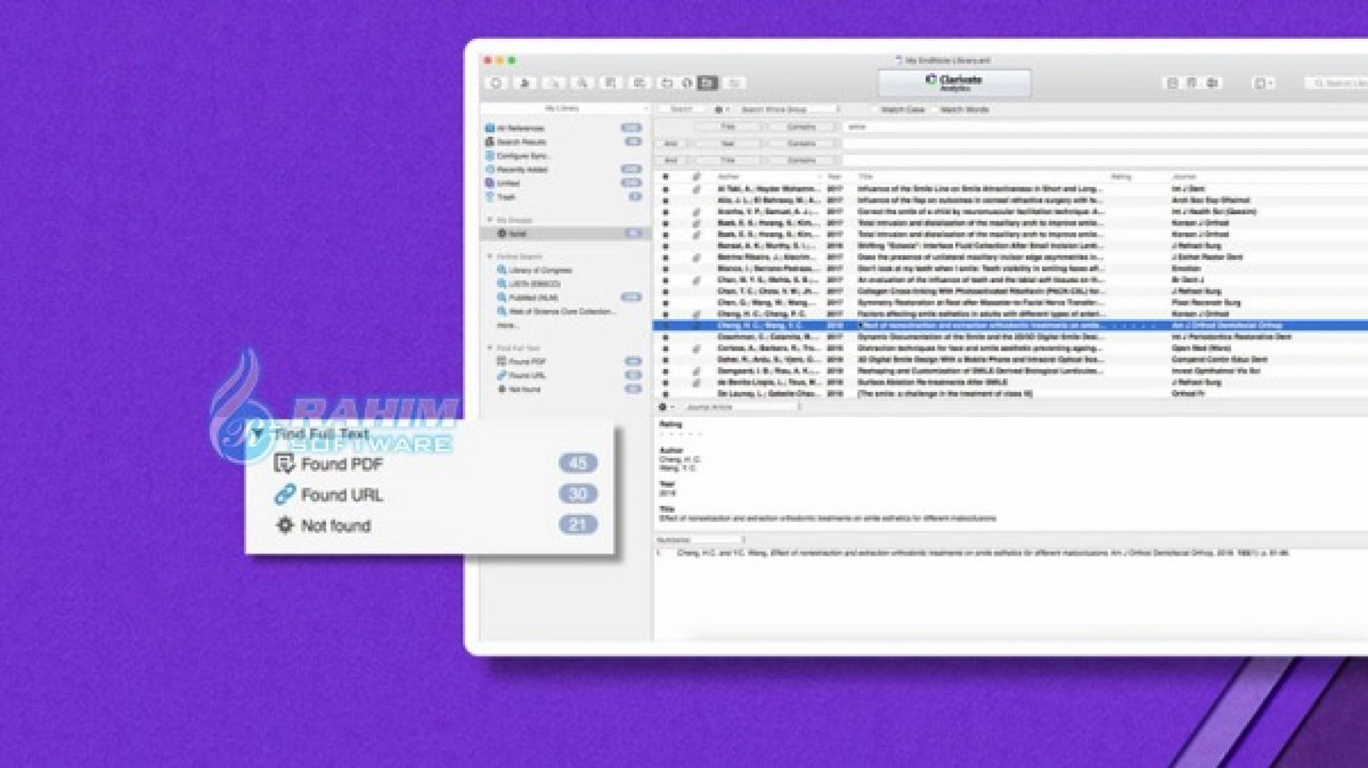This screenshot has height=768, width=1368.
Task: Click the highlighted Cheng reference row
Action: 940,324
